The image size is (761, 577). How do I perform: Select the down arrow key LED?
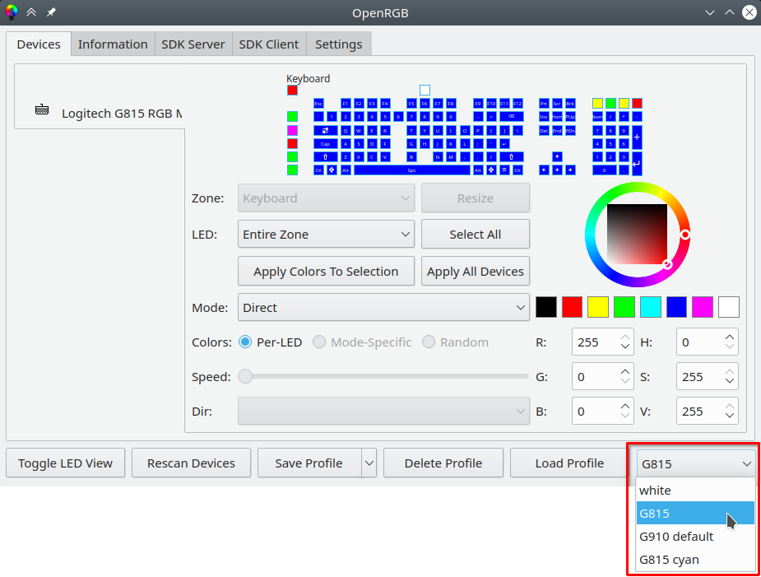pos(557,170)
